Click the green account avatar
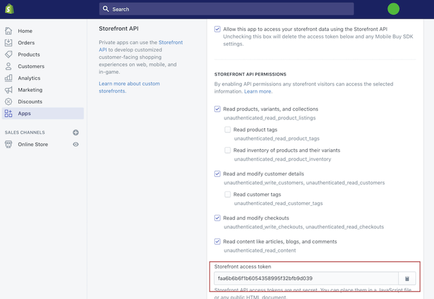 pos(393,9)
